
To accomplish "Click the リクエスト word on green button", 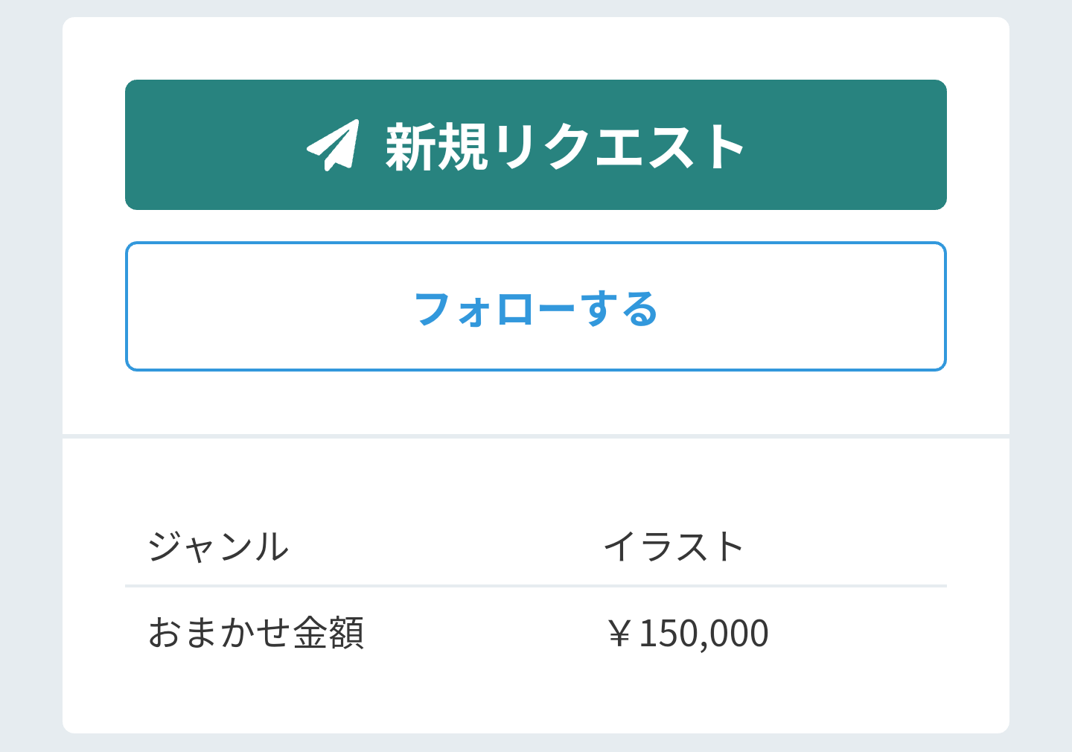I will tap(619, 146).
